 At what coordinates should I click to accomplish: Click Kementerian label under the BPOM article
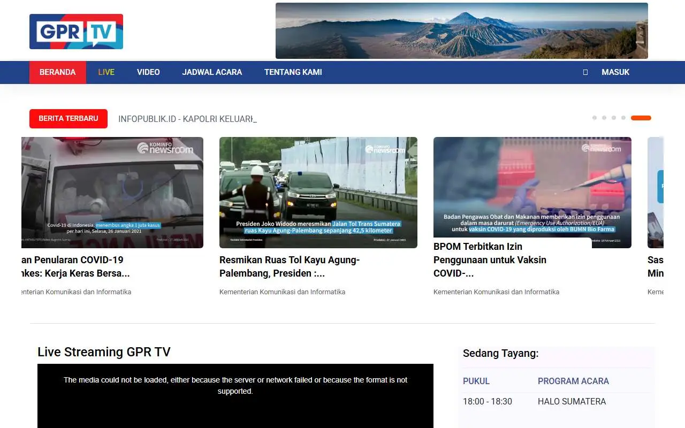click(496, 292)
